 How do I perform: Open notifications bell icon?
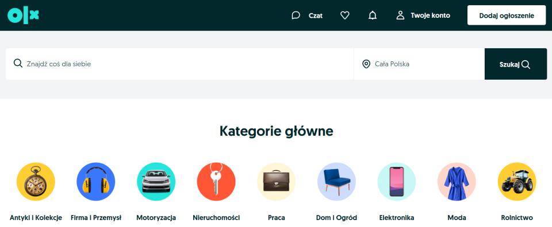pyautogui.click(x=373, y=15)
